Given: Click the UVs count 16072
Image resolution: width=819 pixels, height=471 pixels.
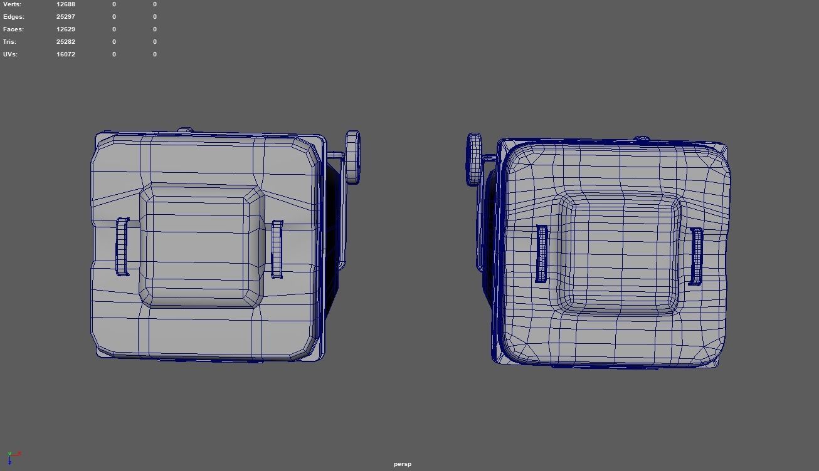Looking at the screenshot, I should [66, 54].
